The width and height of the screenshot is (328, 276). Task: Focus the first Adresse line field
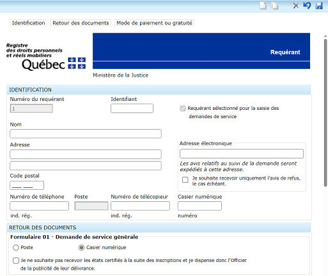86,154
